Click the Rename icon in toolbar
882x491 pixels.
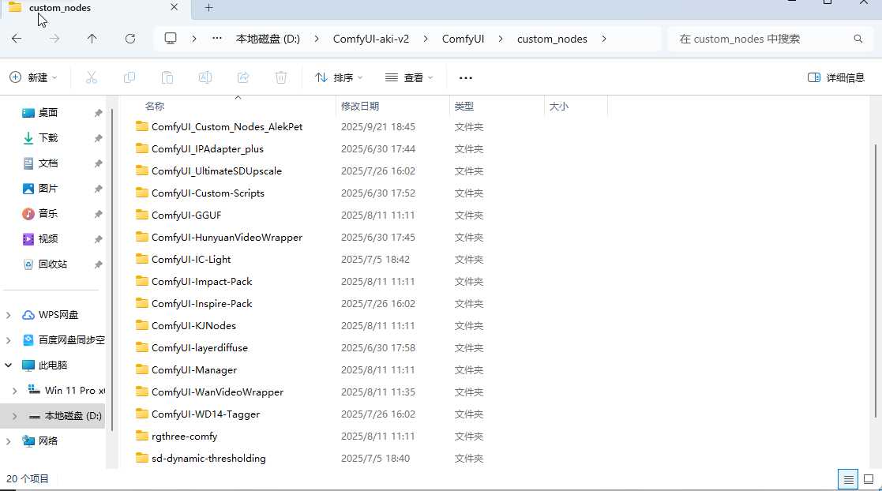205,77
